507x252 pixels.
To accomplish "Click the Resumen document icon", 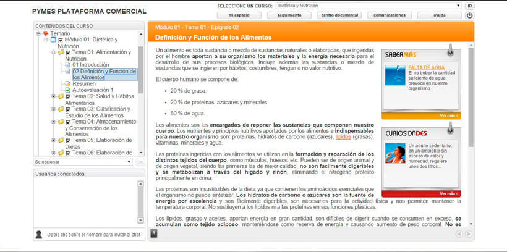I will click(67, 84).
